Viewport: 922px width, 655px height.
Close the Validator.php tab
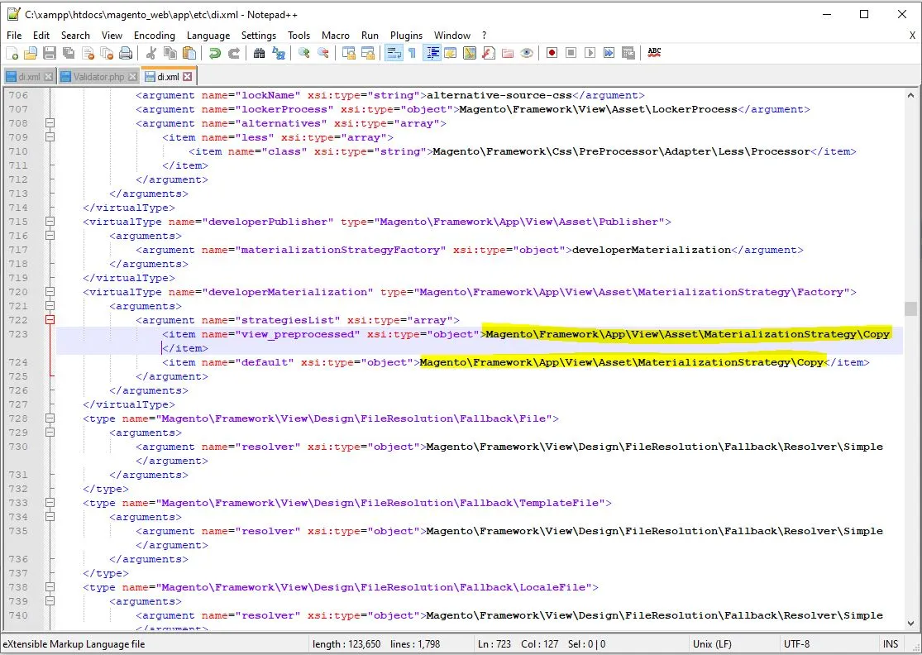(132, 77)
